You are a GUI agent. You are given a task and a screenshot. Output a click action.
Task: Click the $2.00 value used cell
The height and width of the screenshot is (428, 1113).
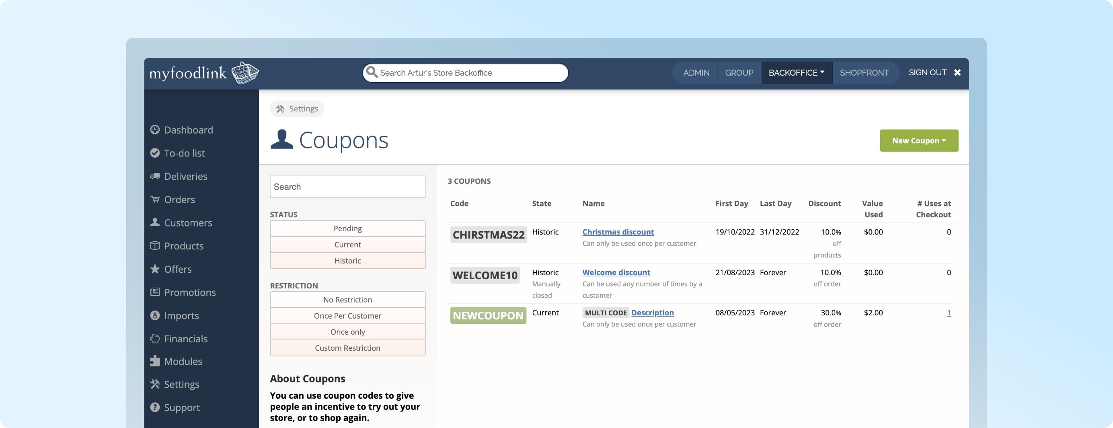(x=873, y=313)
